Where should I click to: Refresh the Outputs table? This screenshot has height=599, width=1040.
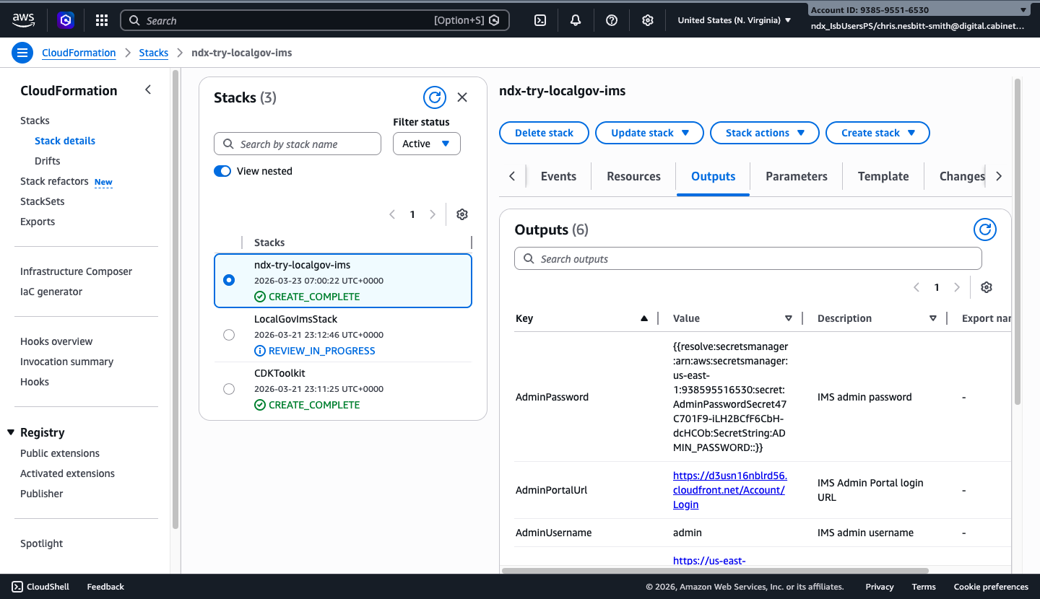[984, 229]
